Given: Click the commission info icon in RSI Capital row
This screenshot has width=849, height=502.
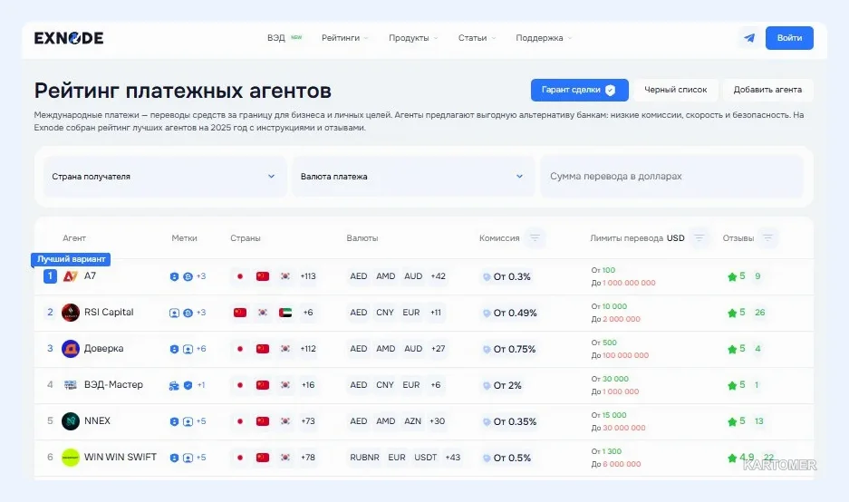Looking at the screenshot, I should point(487,313).
